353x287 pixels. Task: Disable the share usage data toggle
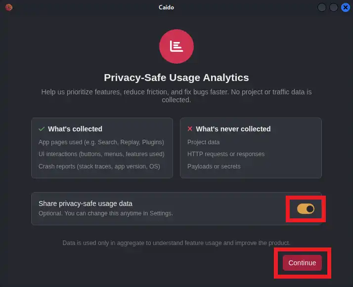pos(306,209)
